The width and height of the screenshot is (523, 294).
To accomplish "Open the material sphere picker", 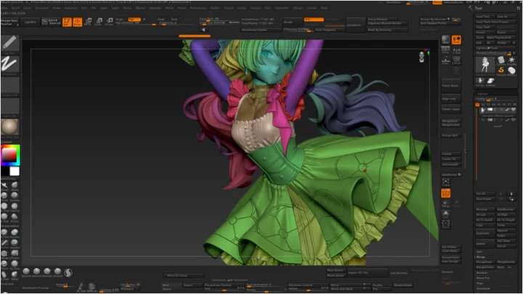I will pos(10,128).
